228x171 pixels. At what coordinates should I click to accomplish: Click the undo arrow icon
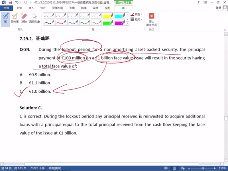pyautogui.click(x=17, y=2)
